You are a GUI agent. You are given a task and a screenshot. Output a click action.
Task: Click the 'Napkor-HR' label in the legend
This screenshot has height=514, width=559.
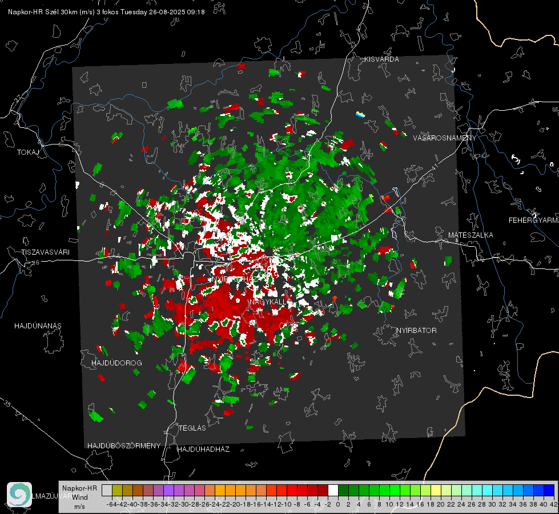tap(79, 488)
